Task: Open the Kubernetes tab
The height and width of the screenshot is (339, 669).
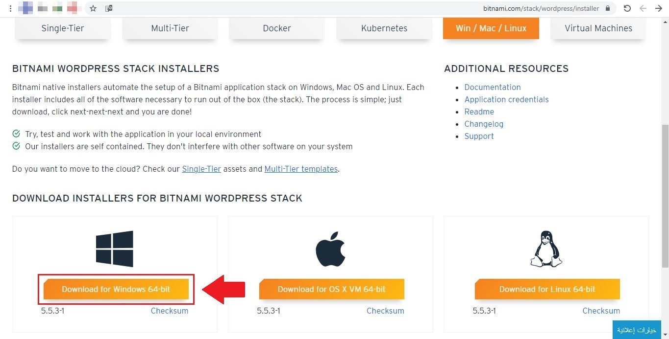Action: coord(384,28)
